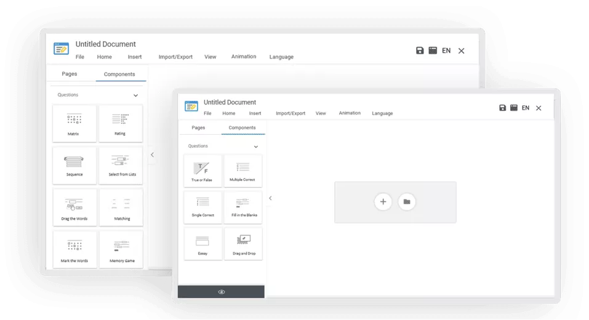Add the Rating question in back window
The width and height of the screenshot is (589, 320).
point(121,124)
